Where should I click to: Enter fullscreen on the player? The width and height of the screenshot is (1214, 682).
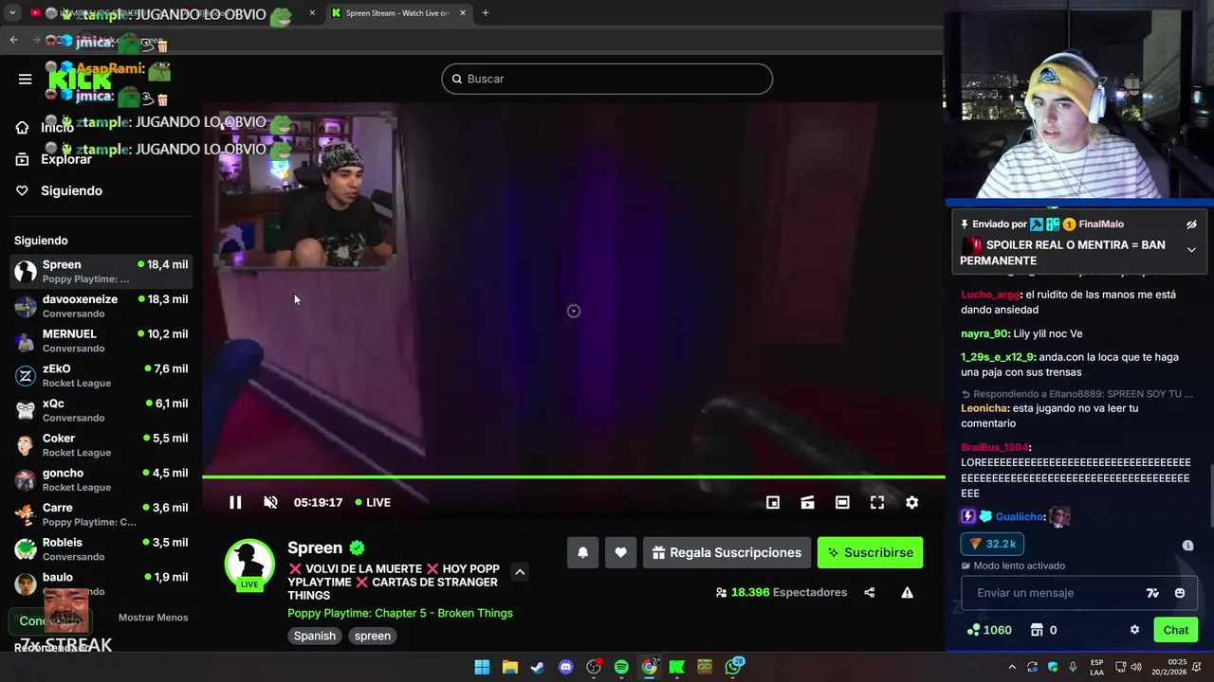[877, 502]
